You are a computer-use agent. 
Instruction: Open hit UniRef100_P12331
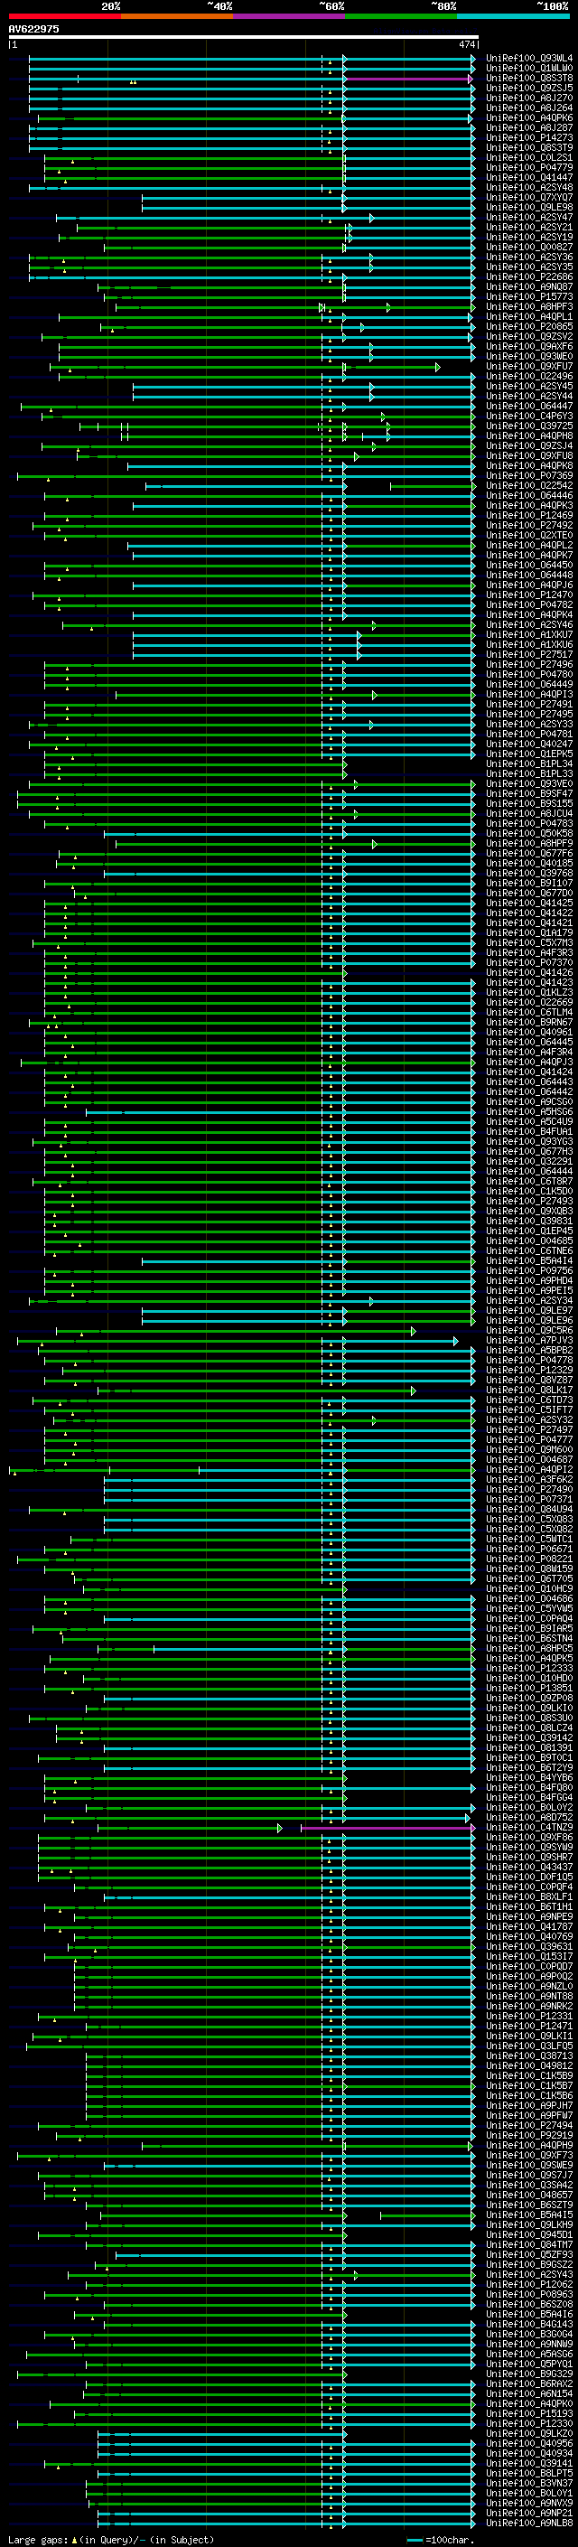click(x=529, y=2016)
